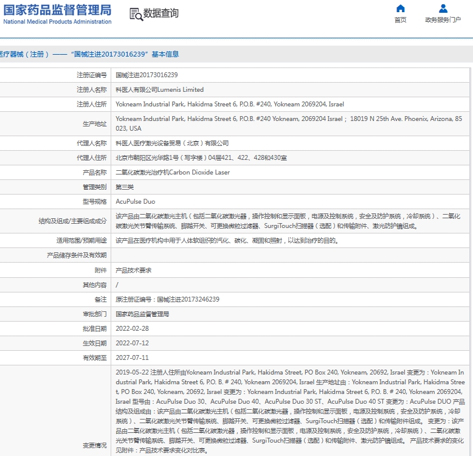Click the 数据查询 magnifier document icon
This screenshot has height=456, width=473.
(136, 14)
